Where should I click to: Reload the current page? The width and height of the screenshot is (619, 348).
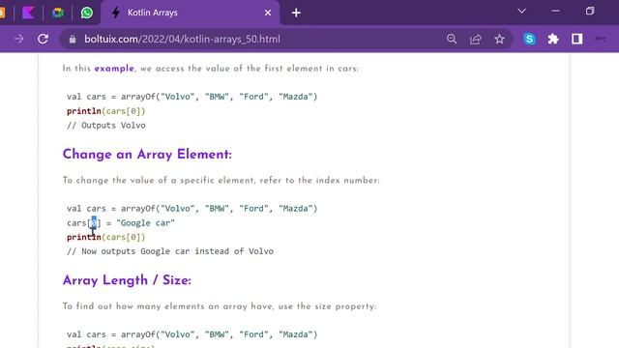(43, 39)
